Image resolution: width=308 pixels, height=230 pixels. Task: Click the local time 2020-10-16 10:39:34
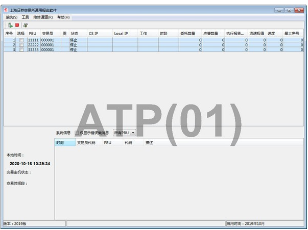click(30, 164)
